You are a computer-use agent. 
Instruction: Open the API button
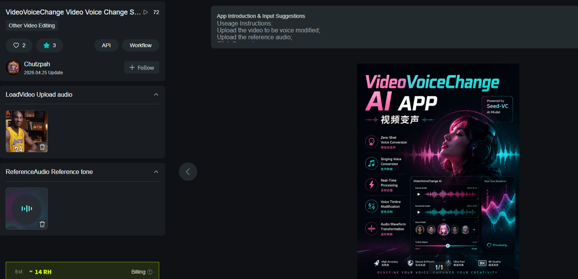(106, 45)
